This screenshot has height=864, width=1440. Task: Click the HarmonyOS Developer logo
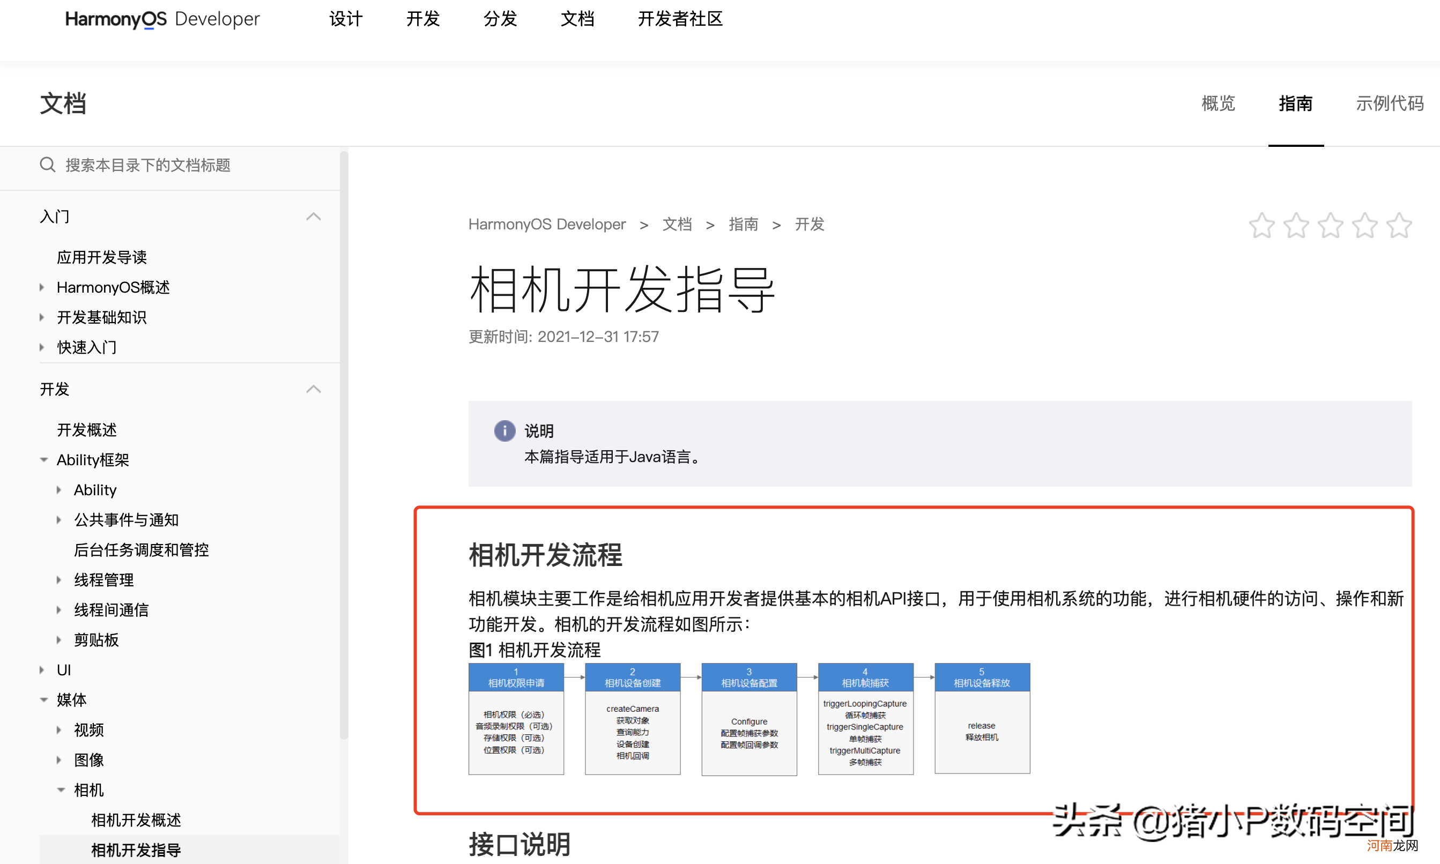pos(162,19)
